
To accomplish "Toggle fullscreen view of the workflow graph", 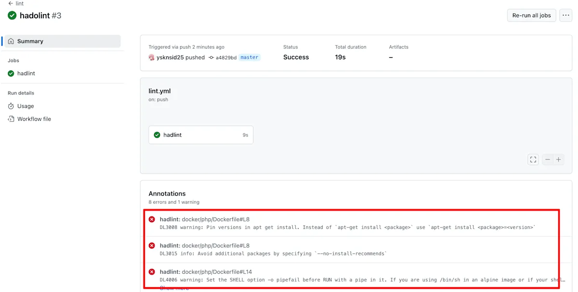I will (533, 159).
